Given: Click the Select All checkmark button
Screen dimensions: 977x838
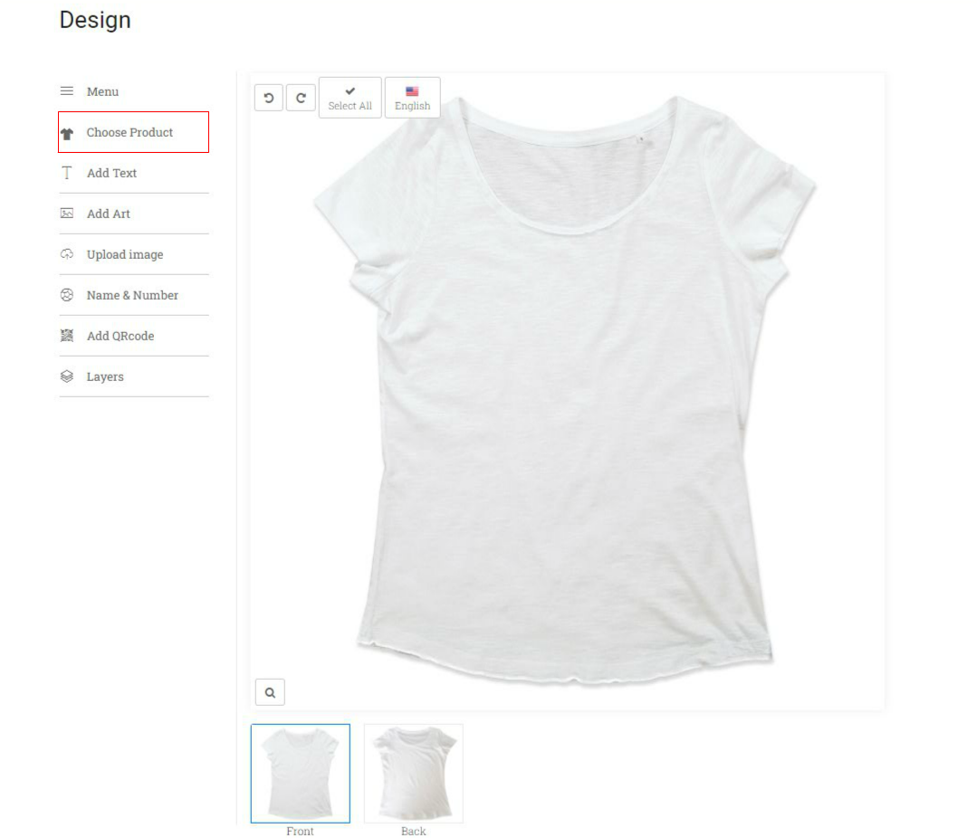Looking at the screenshot, I should 350,98.
